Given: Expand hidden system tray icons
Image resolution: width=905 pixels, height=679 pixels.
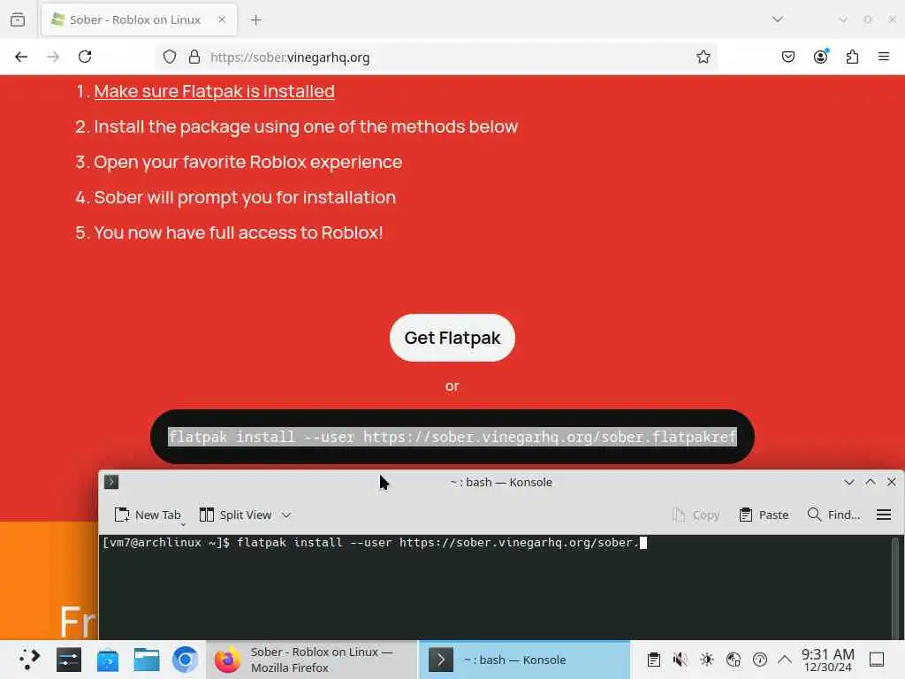Looking at the screenshot, I should point(785,660).
